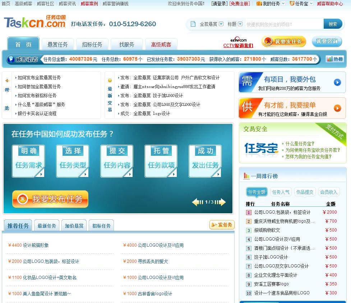Click the 热榜 bar chart icon

[330, 59]
